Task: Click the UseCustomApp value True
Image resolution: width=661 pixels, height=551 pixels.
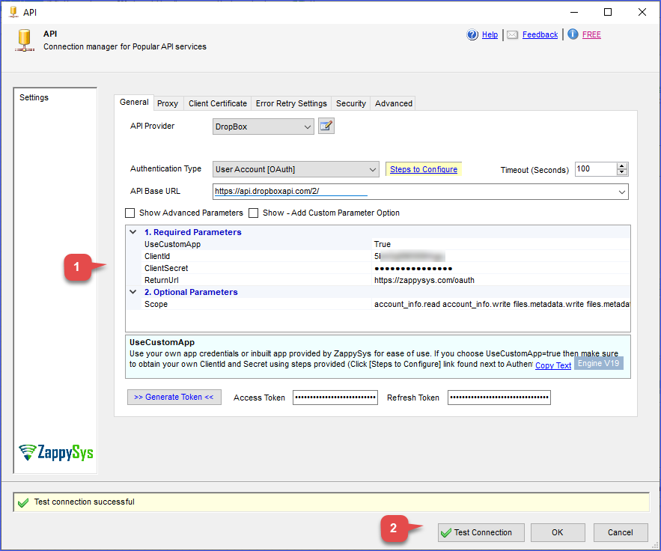Action: click(x=383, y=244)
